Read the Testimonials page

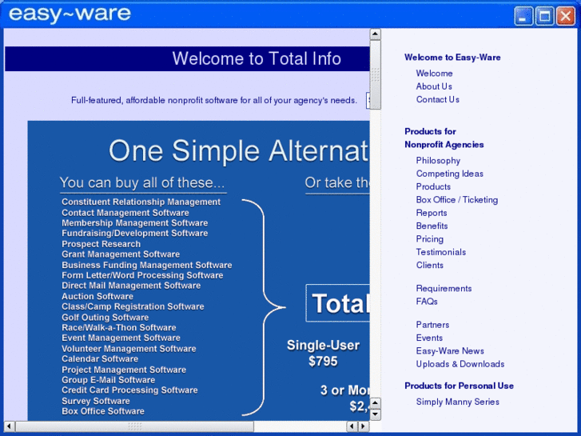click(x=441, y=252)
